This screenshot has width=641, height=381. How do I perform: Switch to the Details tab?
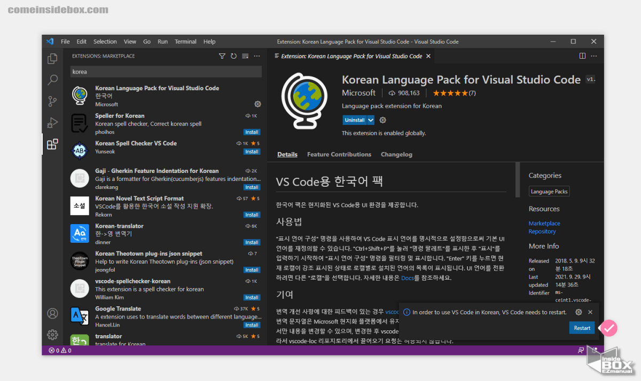coord(287,154)
